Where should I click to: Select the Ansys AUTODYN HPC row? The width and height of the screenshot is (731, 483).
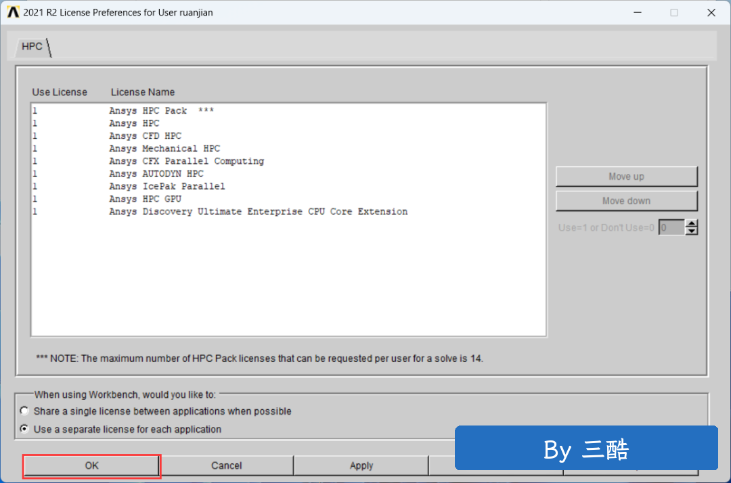click(x=288, y=174)
